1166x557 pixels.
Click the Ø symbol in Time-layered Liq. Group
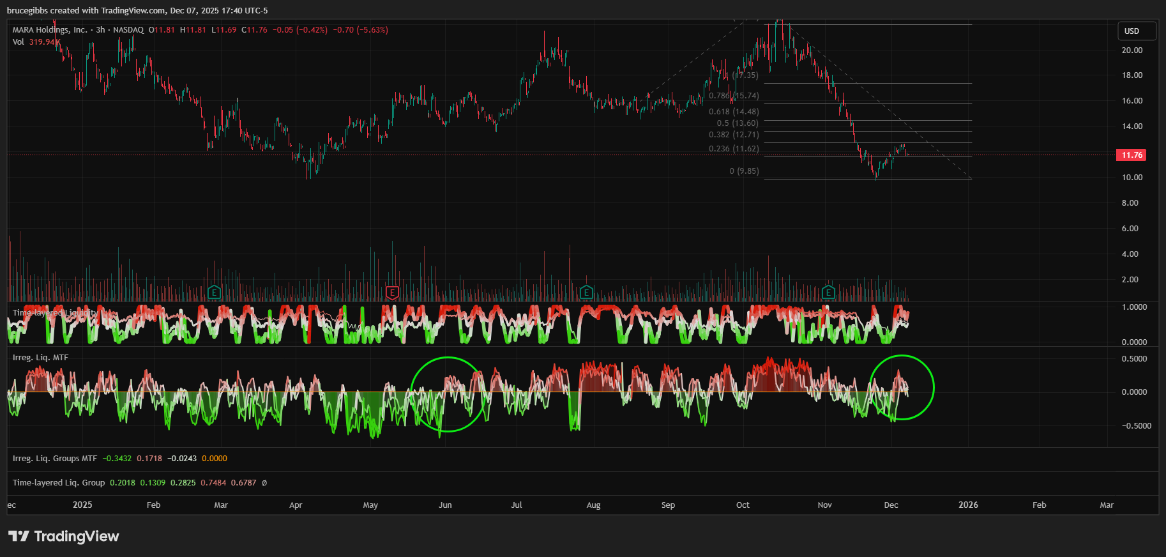pos(264,483)
